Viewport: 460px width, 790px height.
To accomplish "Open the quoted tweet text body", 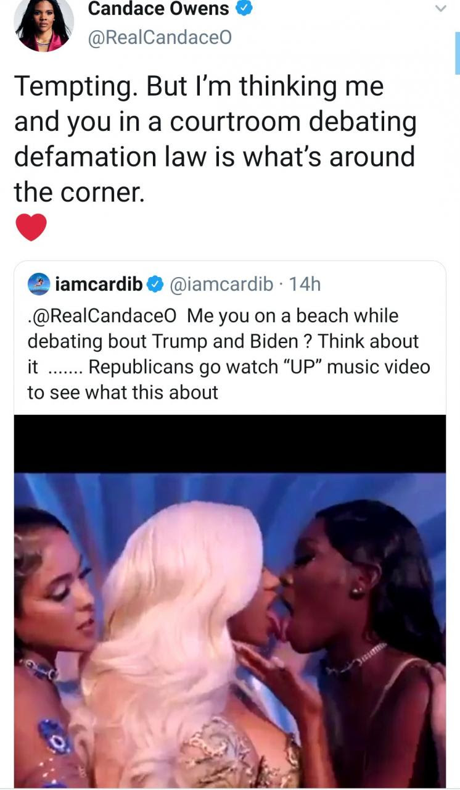I will click(x=229, y=354).
